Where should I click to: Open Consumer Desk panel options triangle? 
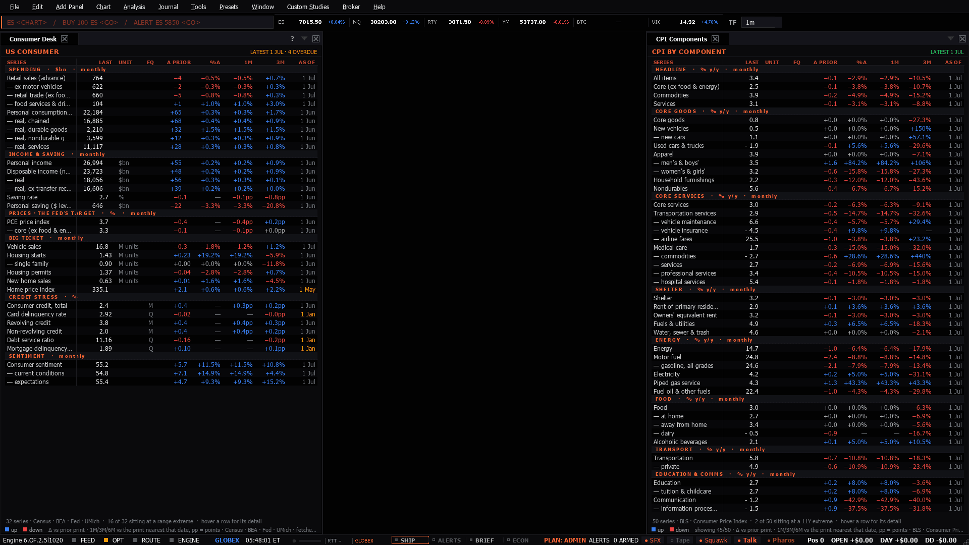point(304,39)
